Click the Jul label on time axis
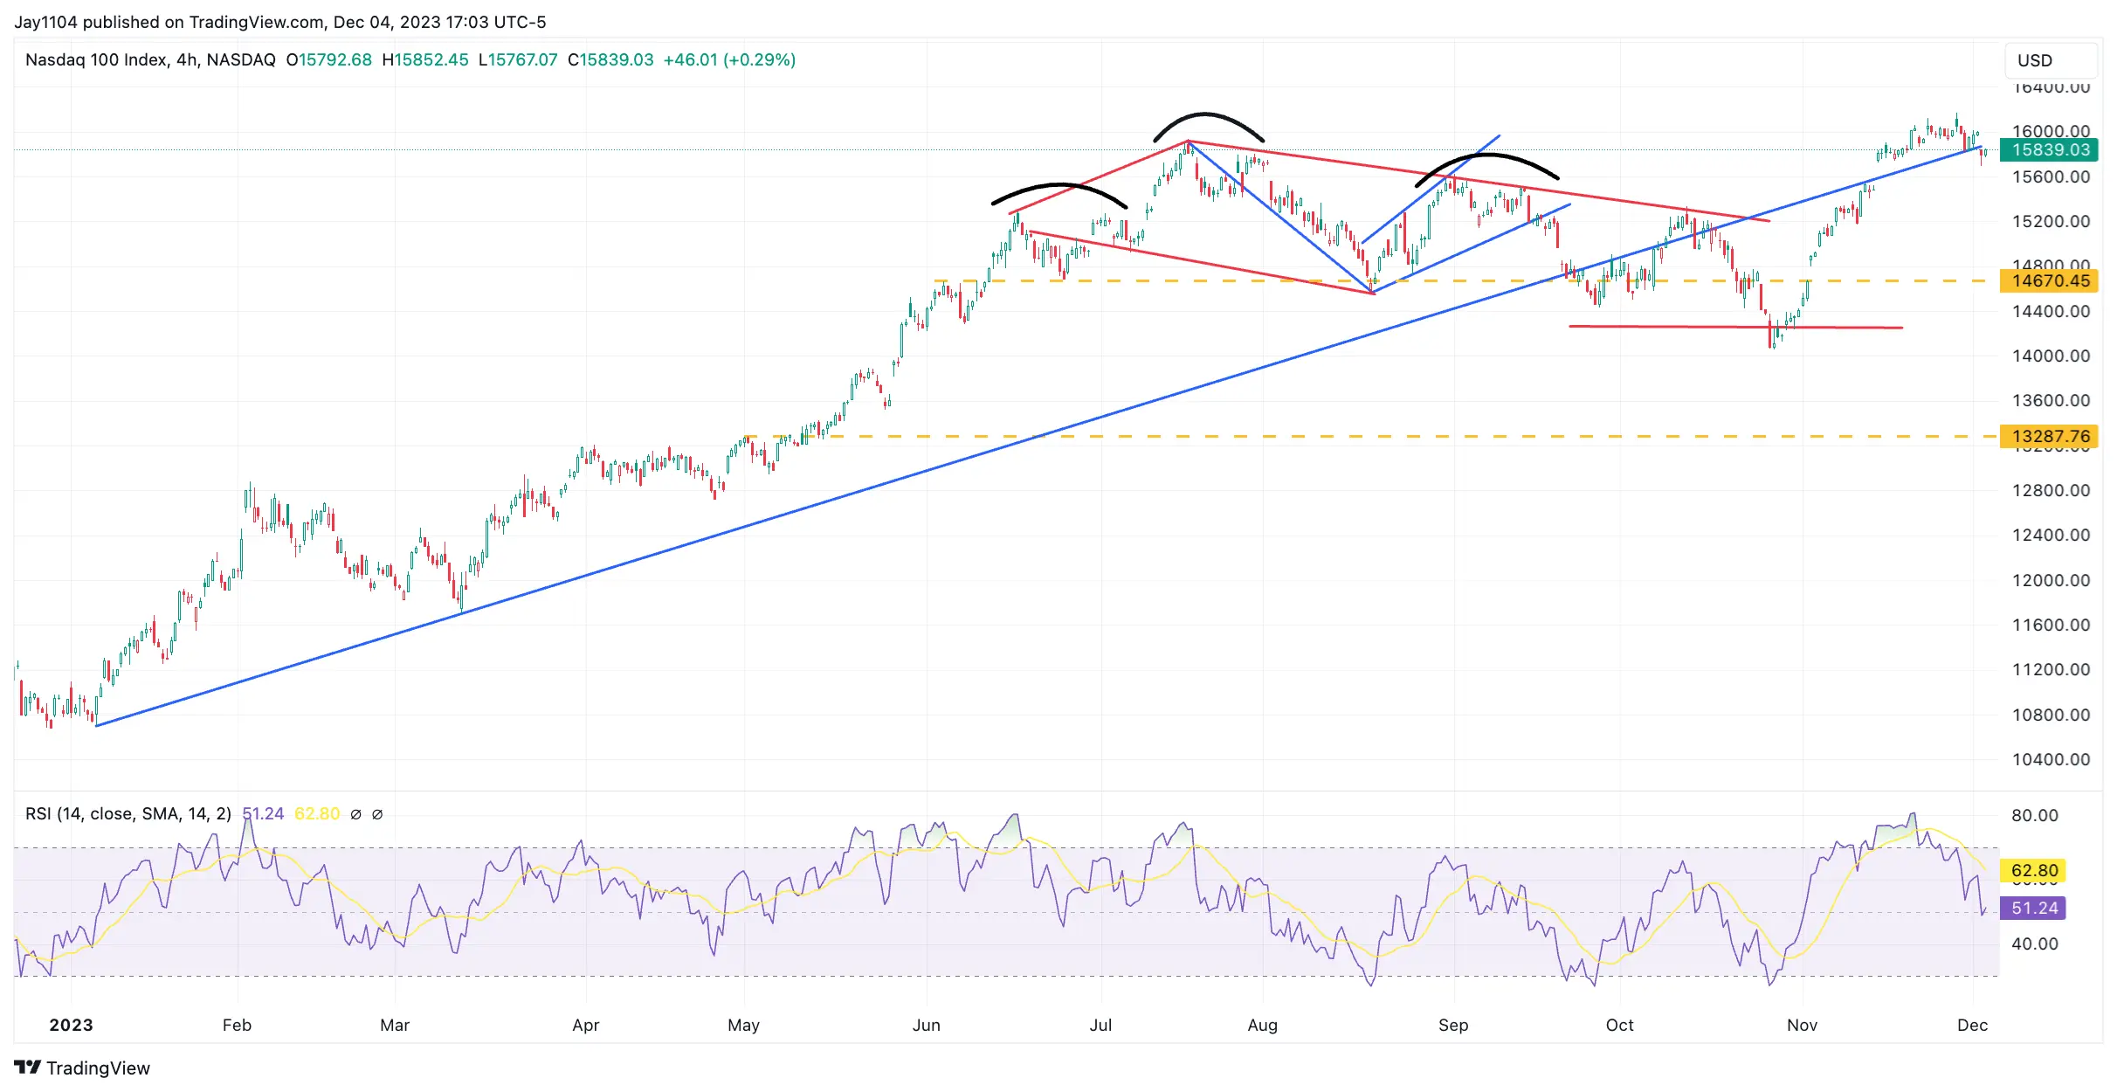2117x1092 pixels. pyautogui.click(x=1100, y=1025)
